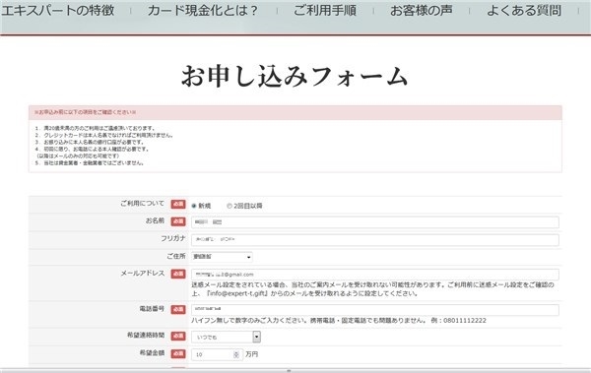Viewport: 591px width, 373px height.
Task: Click the 電話番号 input field
Action: 375,309
